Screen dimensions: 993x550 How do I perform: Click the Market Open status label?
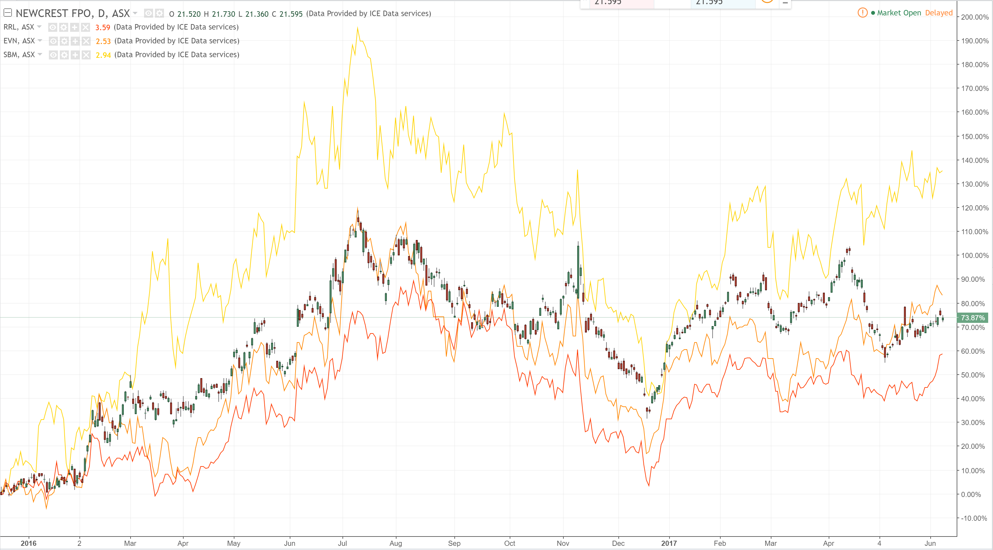[x=898, y=13]
